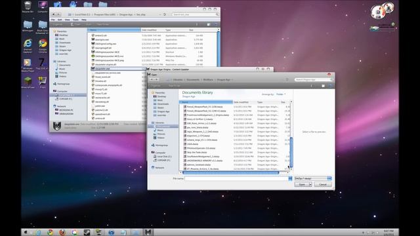The image size is (420, 236).
Task: Click the Start button on the taskbar
Action: [26, 232]
